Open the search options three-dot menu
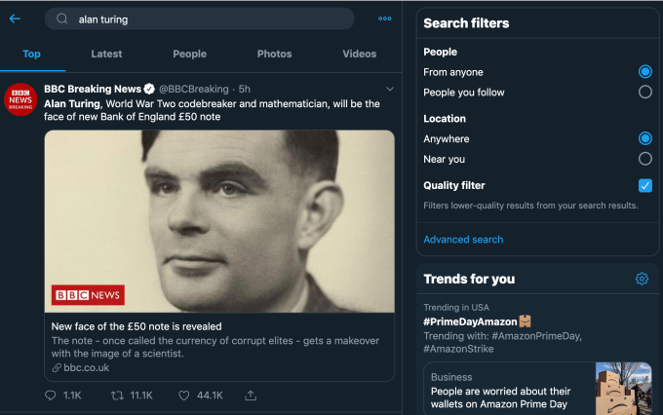 385,19
